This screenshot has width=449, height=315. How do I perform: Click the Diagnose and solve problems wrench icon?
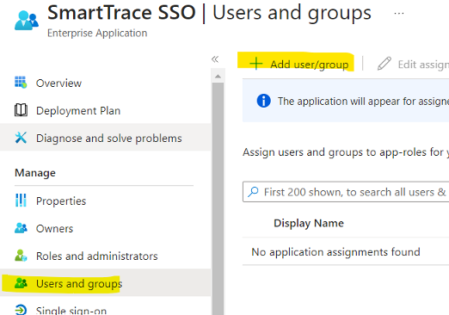pos(21,138)
